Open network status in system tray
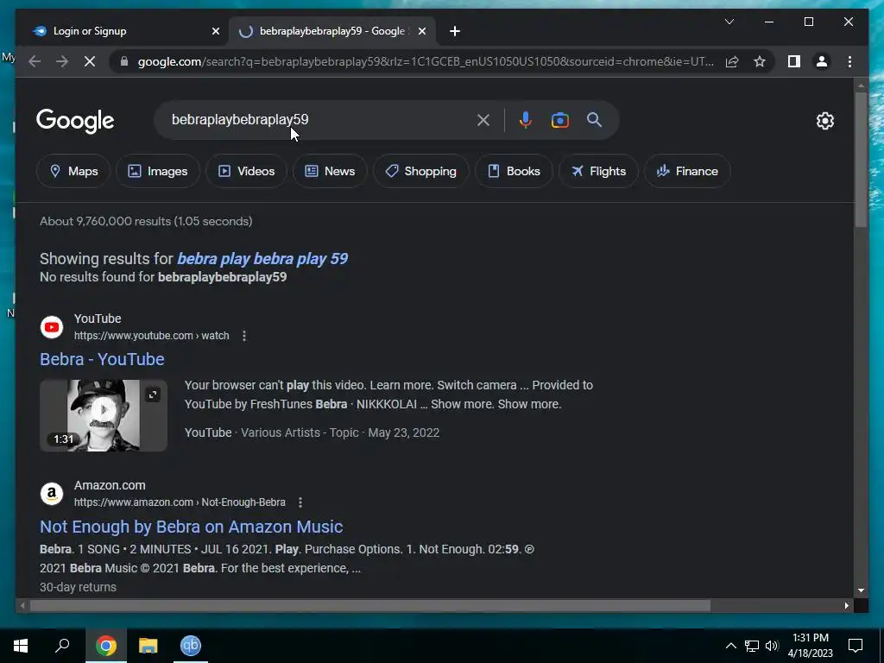This screenshot has width=884, height=663. point(752,646)
